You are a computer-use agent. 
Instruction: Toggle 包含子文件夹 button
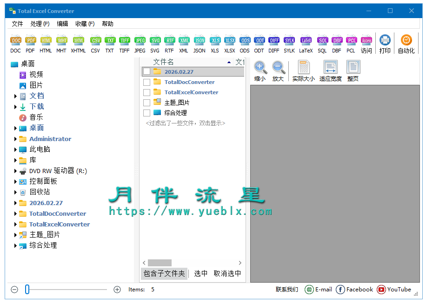164,273
